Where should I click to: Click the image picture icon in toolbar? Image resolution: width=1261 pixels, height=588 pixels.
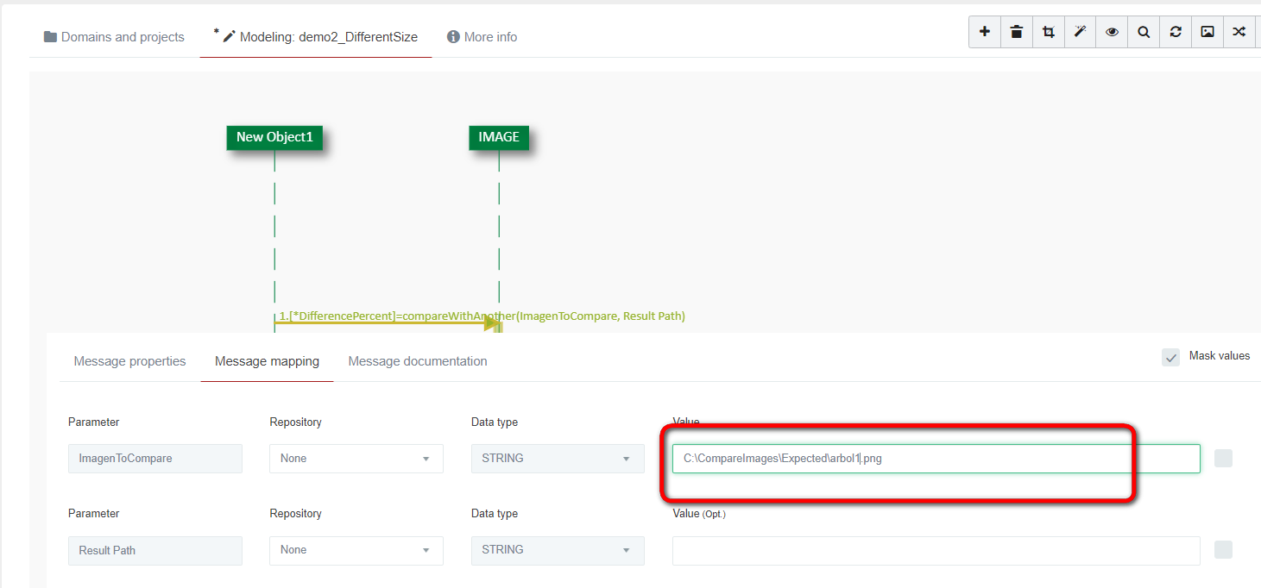click(1207, 32)
